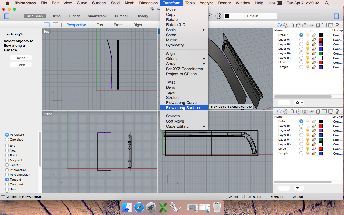The width and height of the screenshot is (344, 215).
Task: Click the add layer plus button
Action: click(x=281, y=102)
